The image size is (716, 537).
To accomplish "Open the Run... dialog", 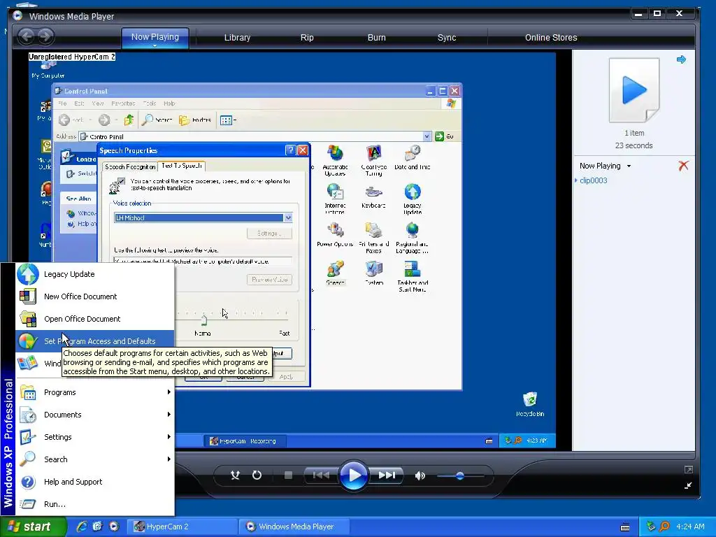I will click(95, 504).
